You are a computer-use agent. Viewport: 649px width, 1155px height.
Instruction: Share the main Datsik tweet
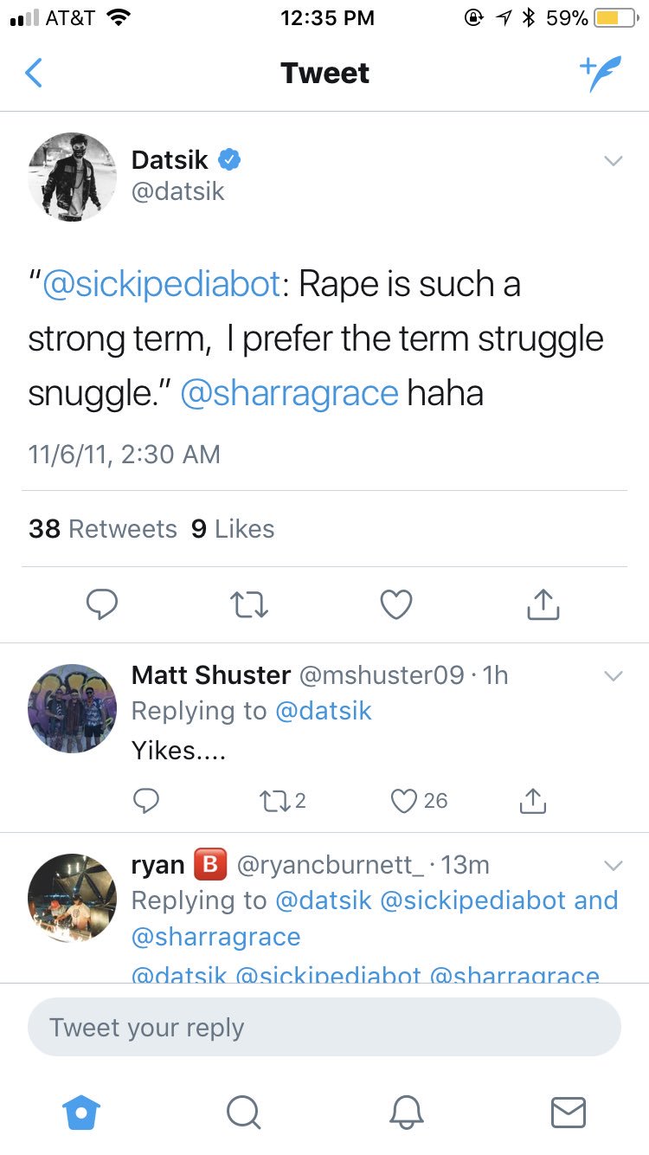[x=543, y=604]
